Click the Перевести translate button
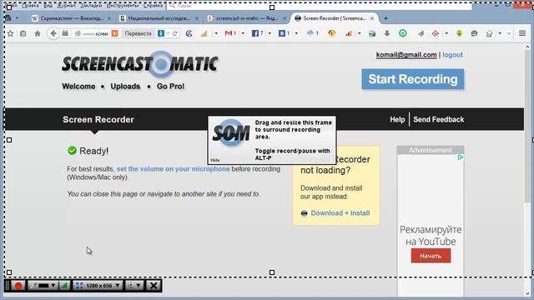This screenshot has height=300, width=534. (138, 33)
